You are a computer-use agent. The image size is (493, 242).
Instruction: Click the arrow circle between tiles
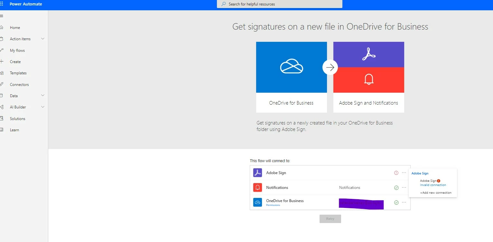(330, 67)
